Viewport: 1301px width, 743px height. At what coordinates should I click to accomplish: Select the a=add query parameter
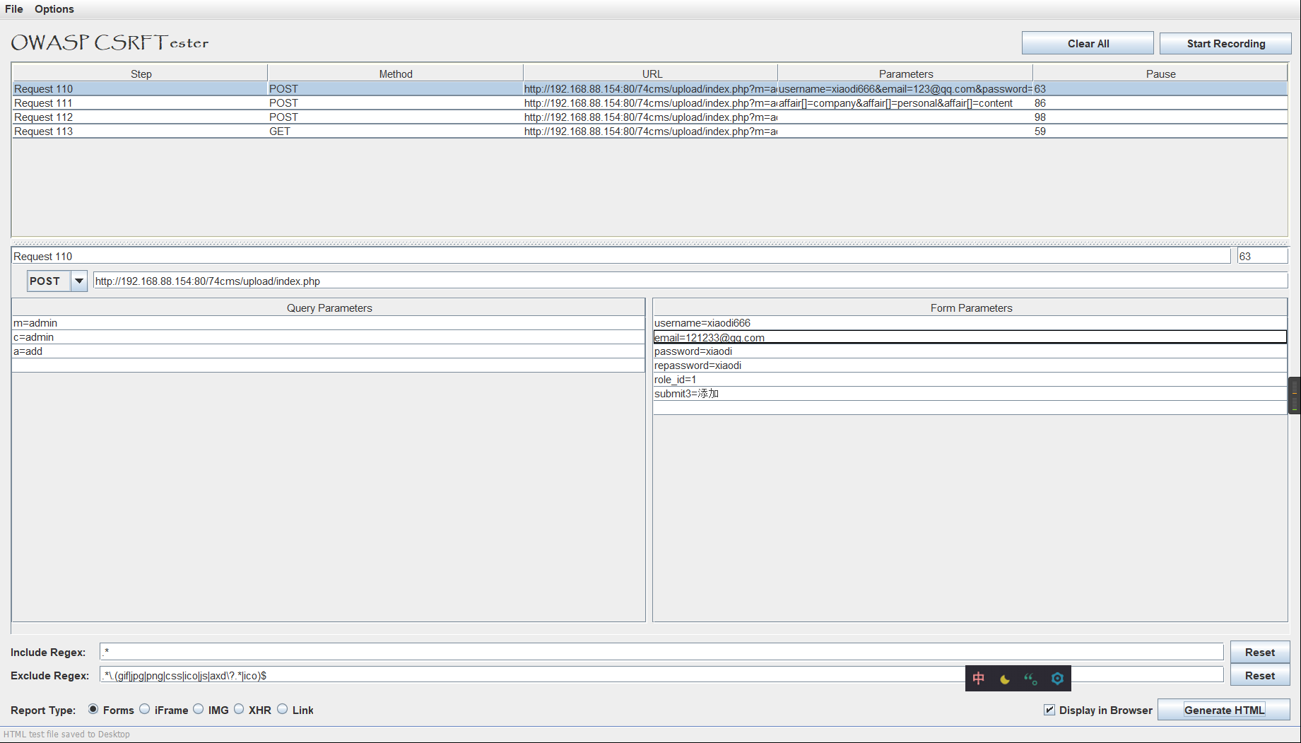(329, 351)
